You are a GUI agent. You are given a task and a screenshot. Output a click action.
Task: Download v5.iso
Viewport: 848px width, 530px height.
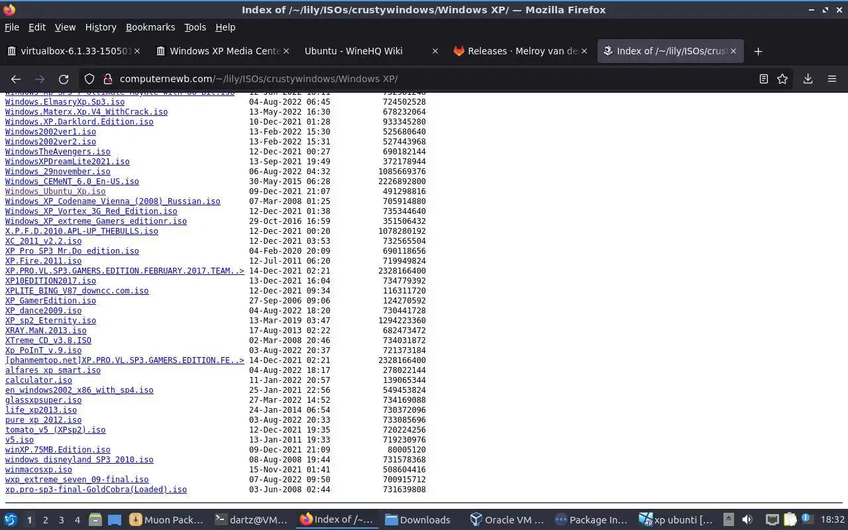[x=19, y=440]
